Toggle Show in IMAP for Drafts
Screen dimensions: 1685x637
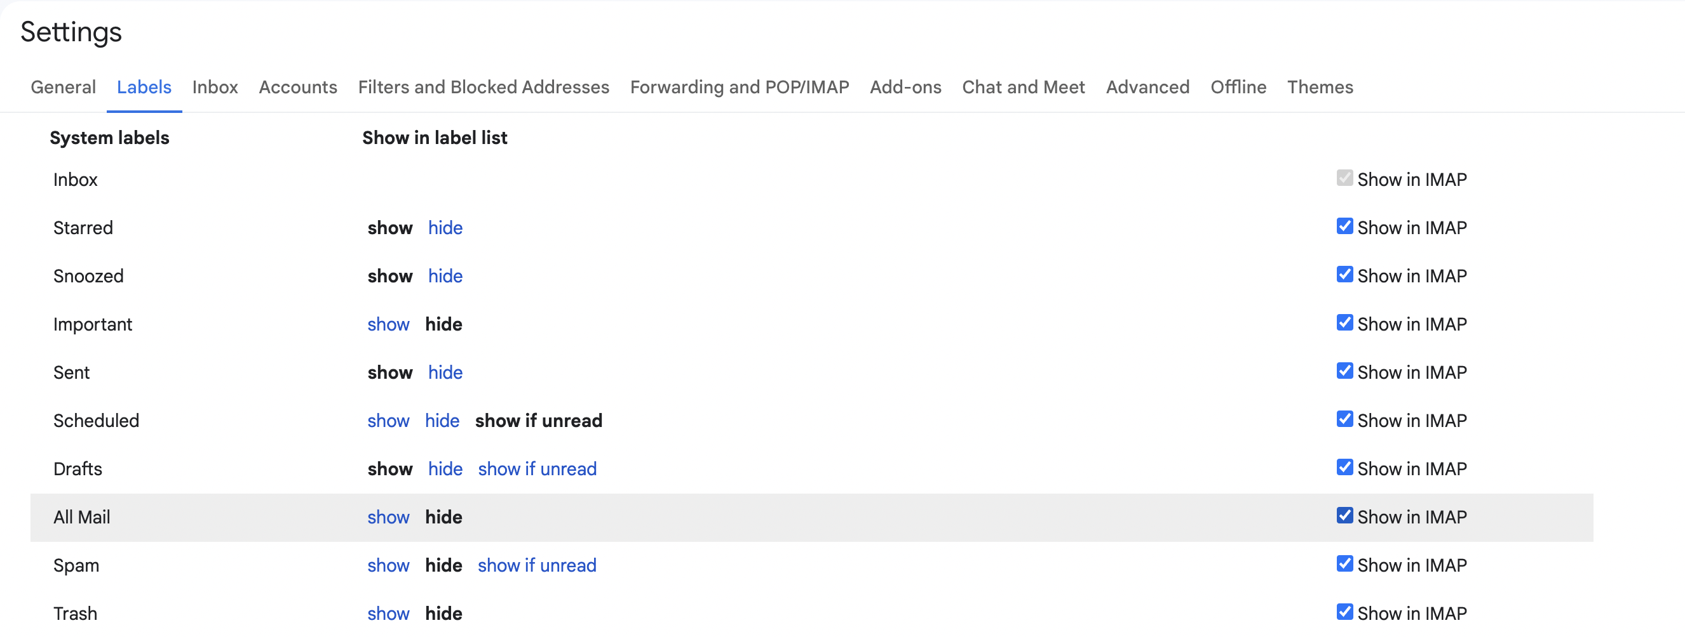pos(1344,467)
